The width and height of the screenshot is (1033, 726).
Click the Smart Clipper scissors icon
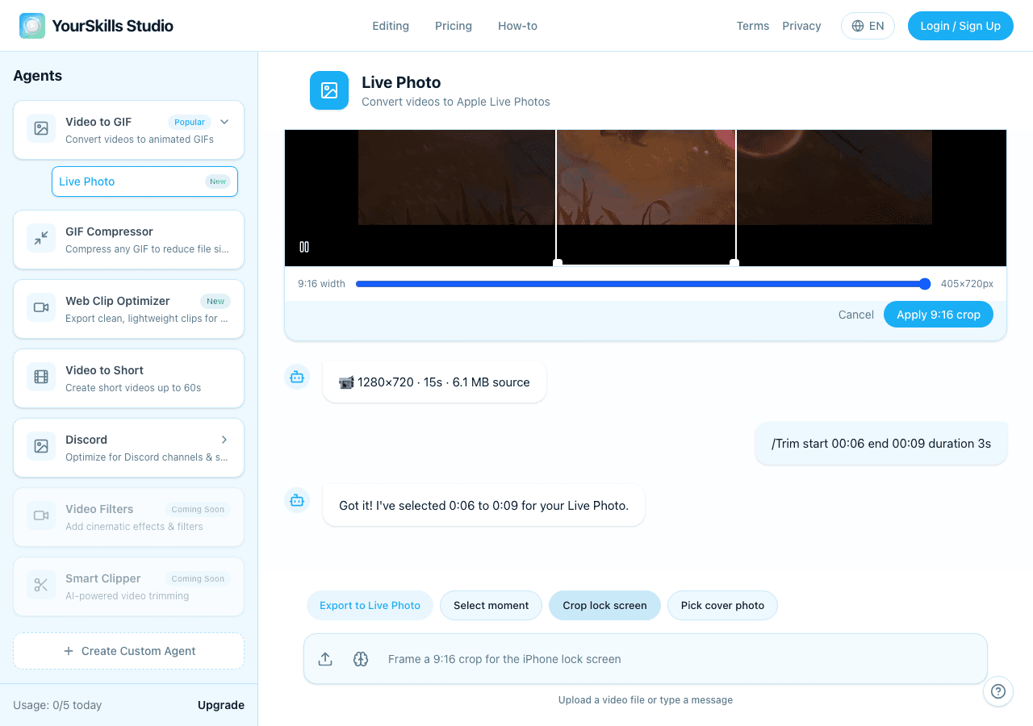point(41,586)
